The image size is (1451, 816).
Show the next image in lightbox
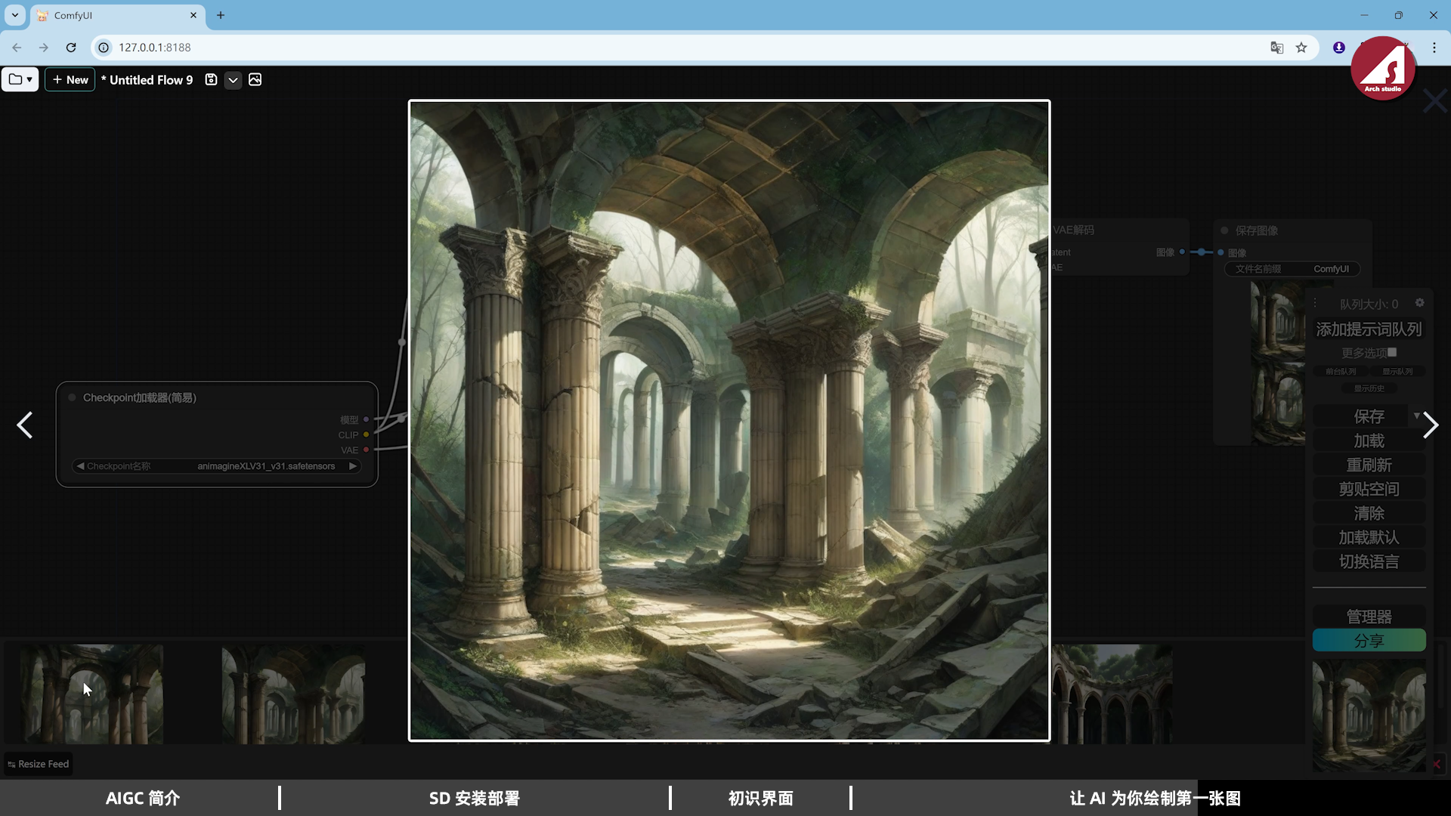1430,425
